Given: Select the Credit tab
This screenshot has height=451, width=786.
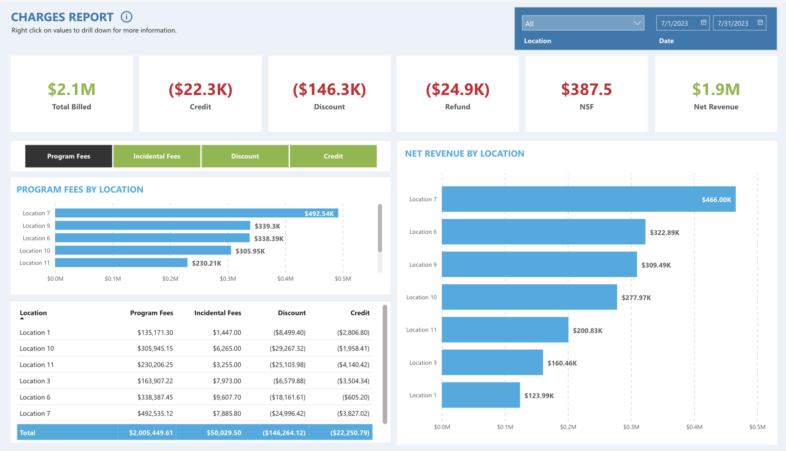Looking at the screenshot, I should click(x=333, y=156).
